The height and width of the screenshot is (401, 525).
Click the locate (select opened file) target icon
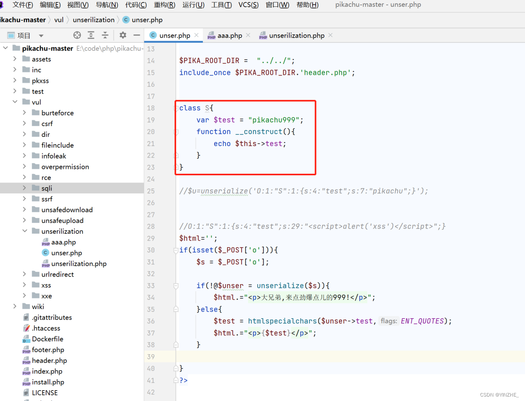pyautogui.click(x=77, y=35)
